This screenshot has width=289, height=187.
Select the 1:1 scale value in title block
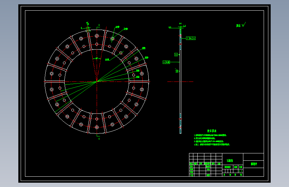coord(240,171)
